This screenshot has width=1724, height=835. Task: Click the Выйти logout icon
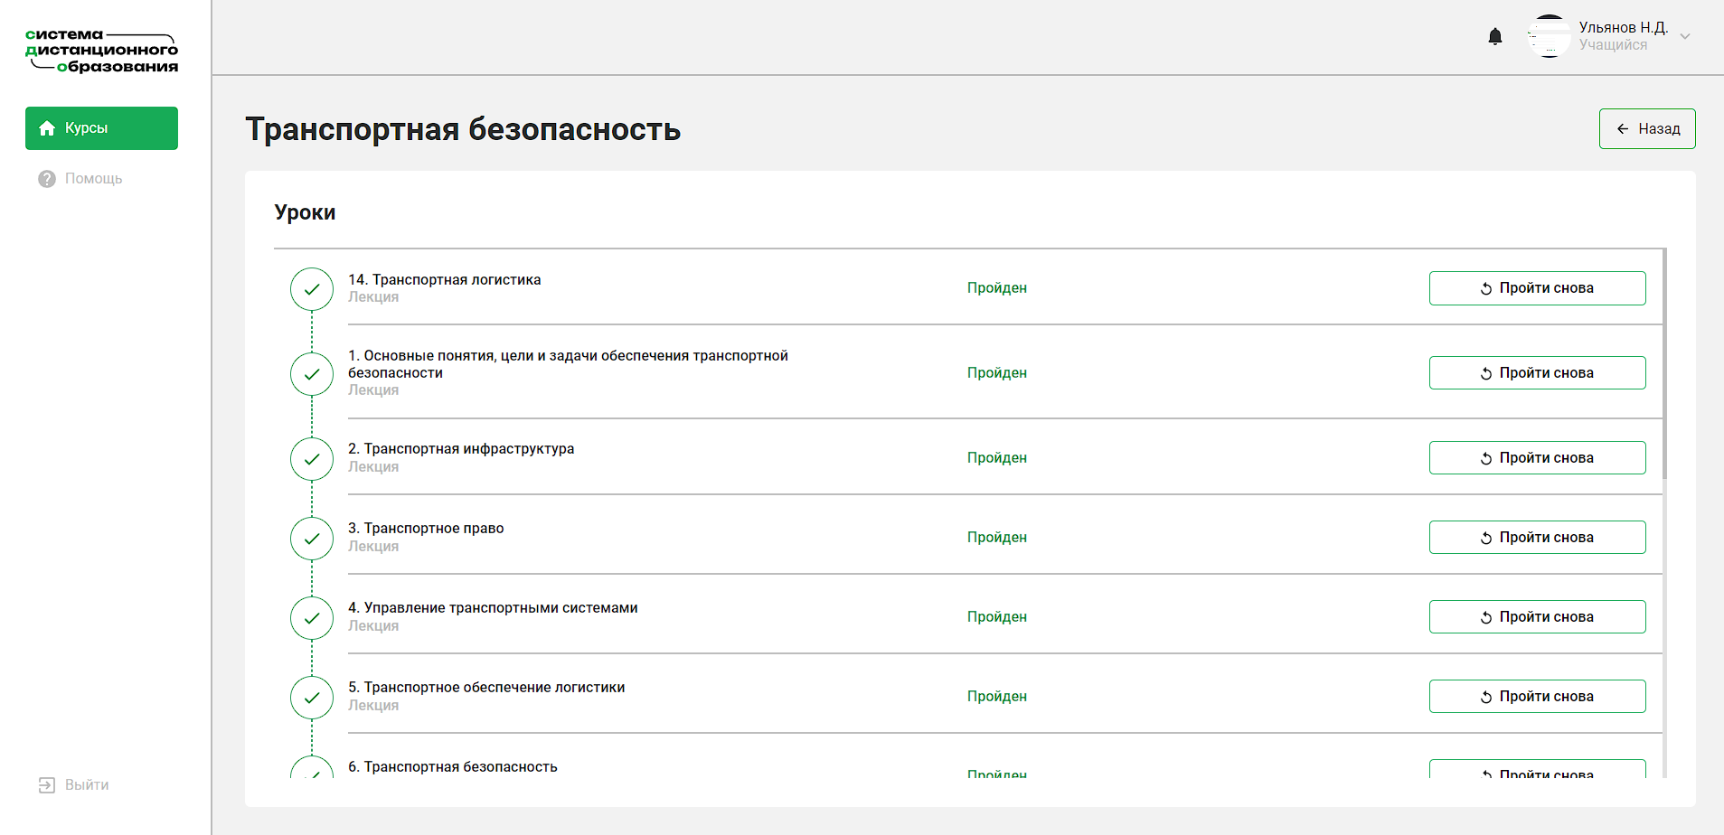(47, 785)
